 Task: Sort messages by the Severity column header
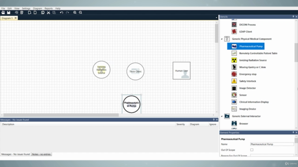(x=181, y=124)
